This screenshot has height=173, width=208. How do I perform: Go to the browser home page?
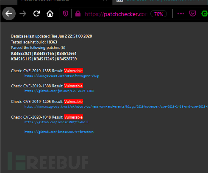pos(50,14)
